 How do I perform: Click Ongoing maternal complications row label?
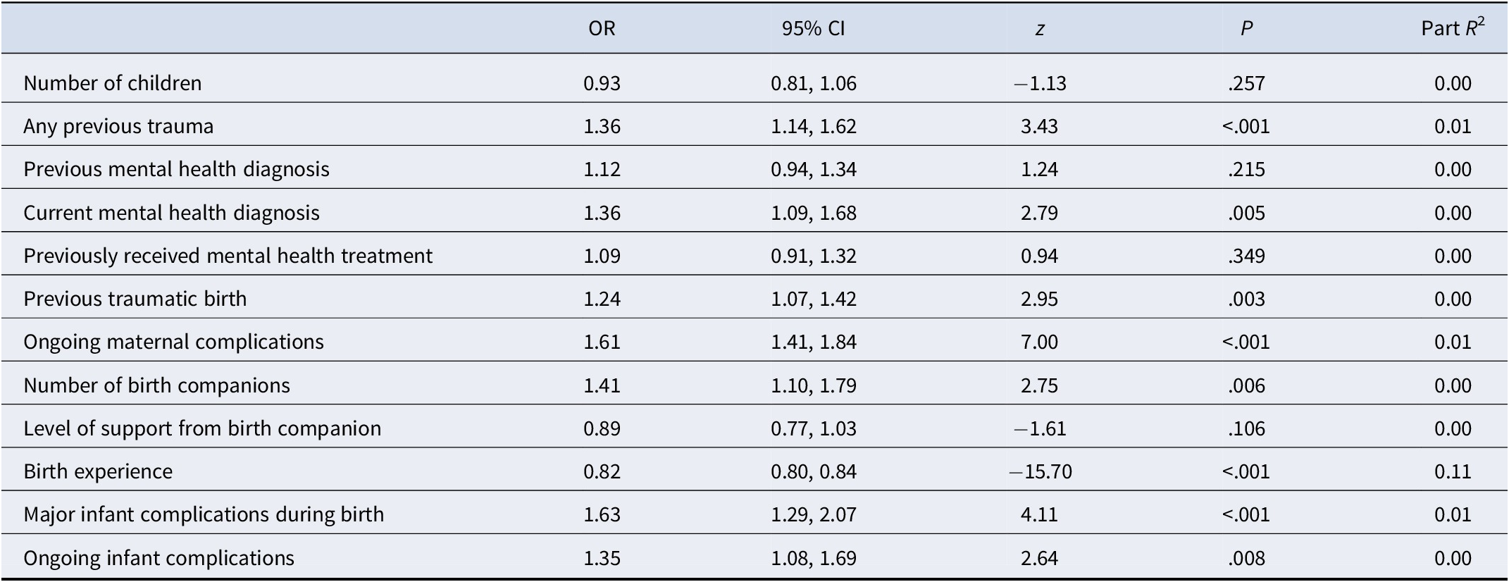tap(173, 342)
